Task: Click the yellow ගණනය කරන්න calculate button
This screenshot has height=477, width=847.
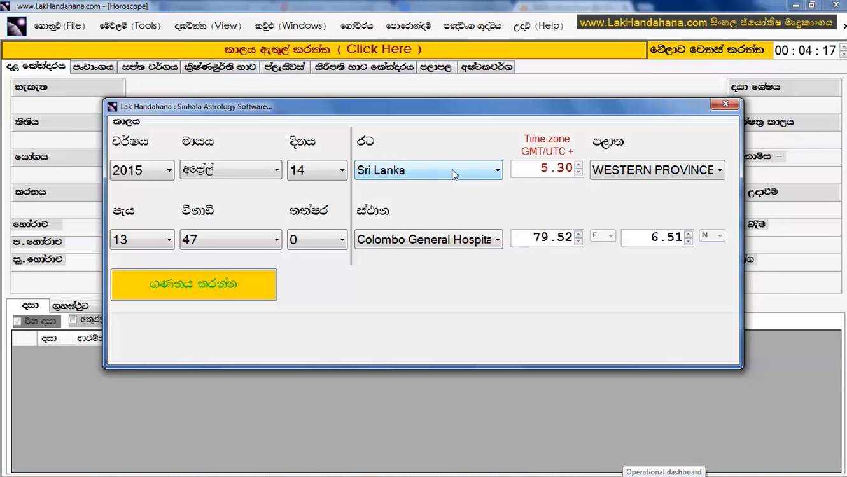Action: [193, 284]
